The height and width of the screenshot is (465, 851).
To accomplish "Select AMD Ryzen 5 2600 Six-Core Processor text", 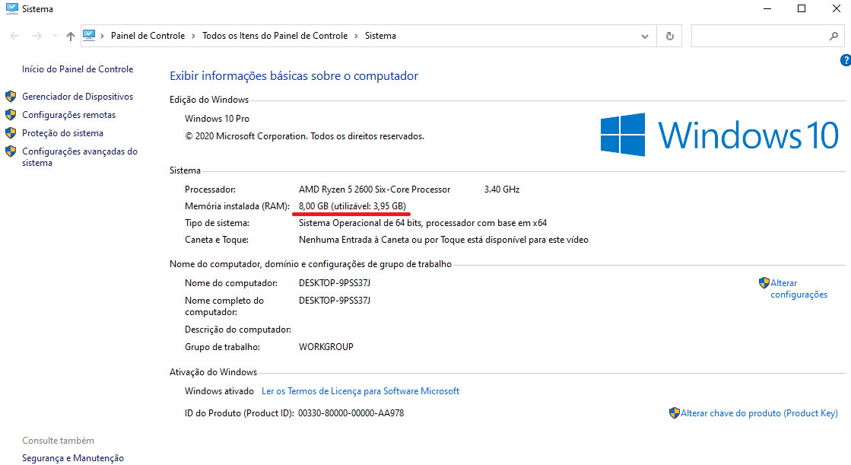I will [x=374, y=190].
